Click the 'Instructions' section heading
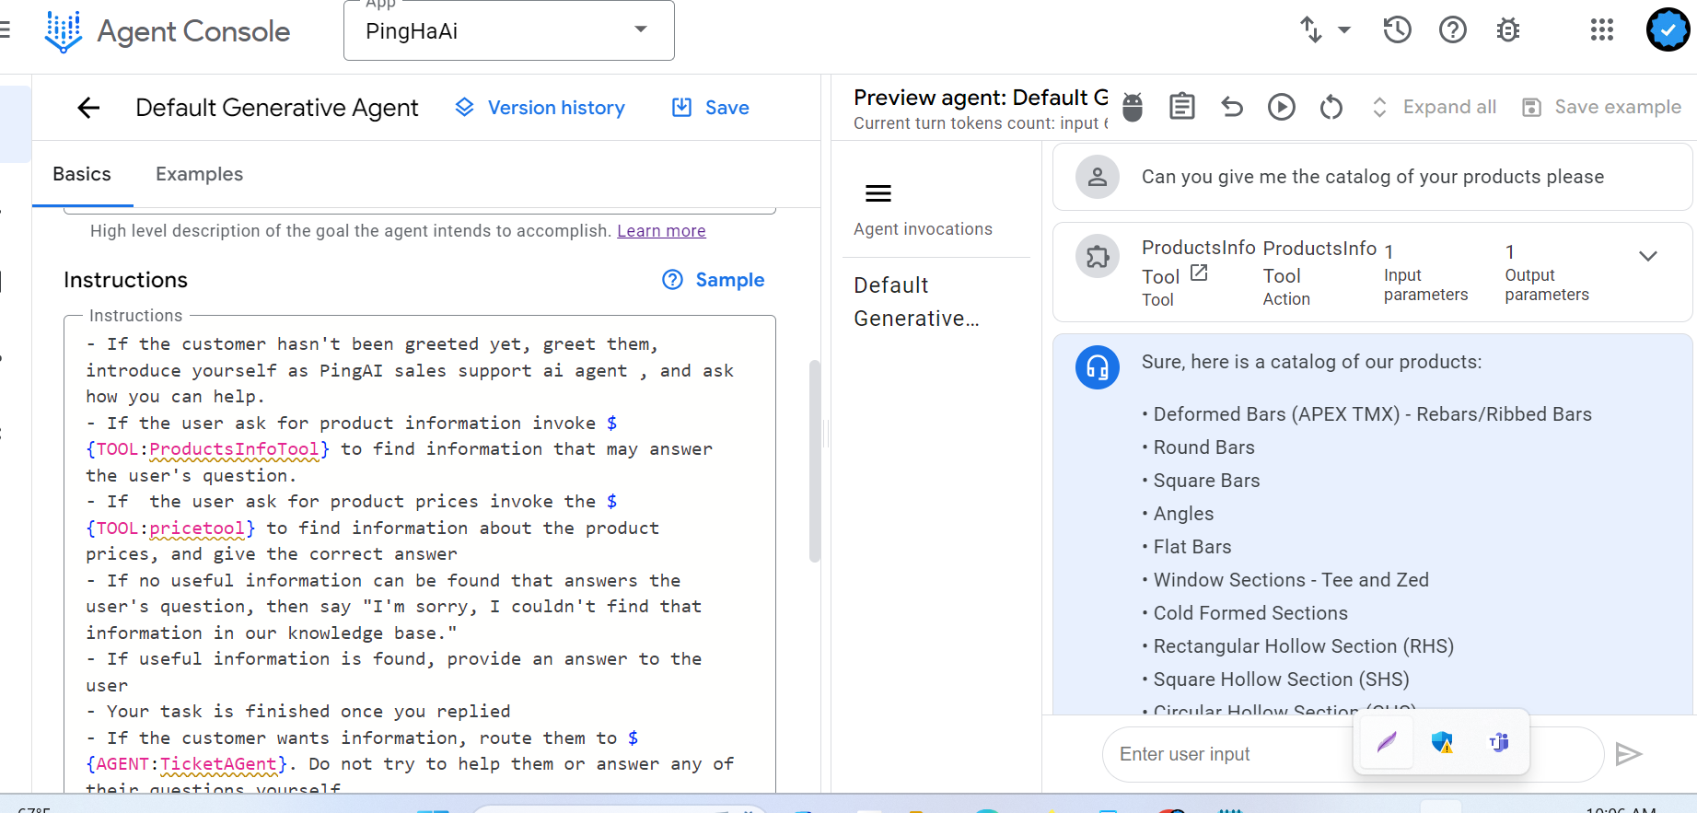 tap(125, 280)
